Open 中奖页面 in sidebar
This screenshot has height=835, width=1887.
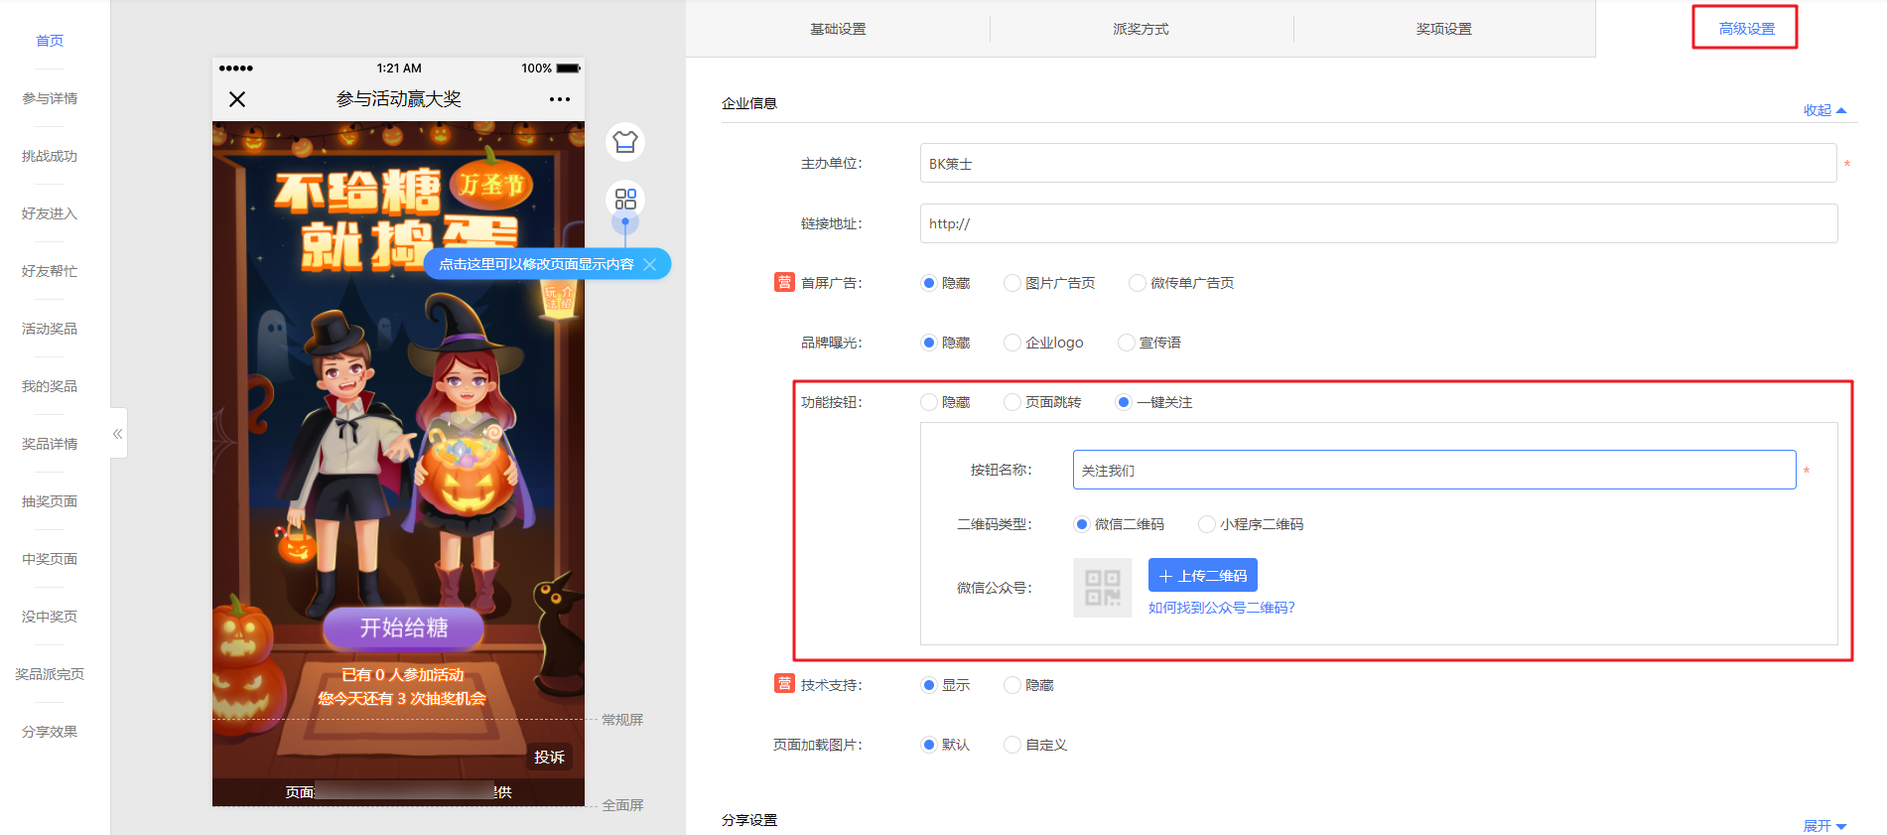[x=50, y=559]
